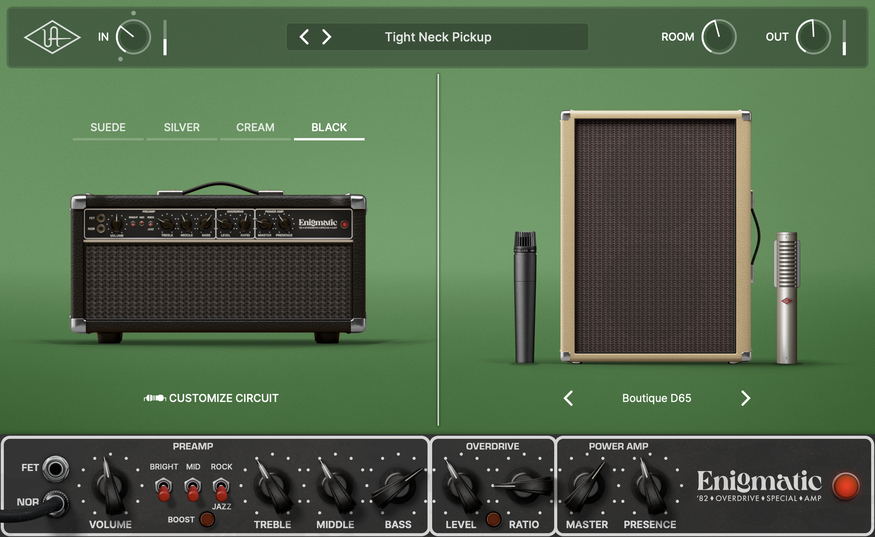This screenshot has height=537, width=875.
Task: Click the preamp VOLUME knob
Action: tap(111, 485)
